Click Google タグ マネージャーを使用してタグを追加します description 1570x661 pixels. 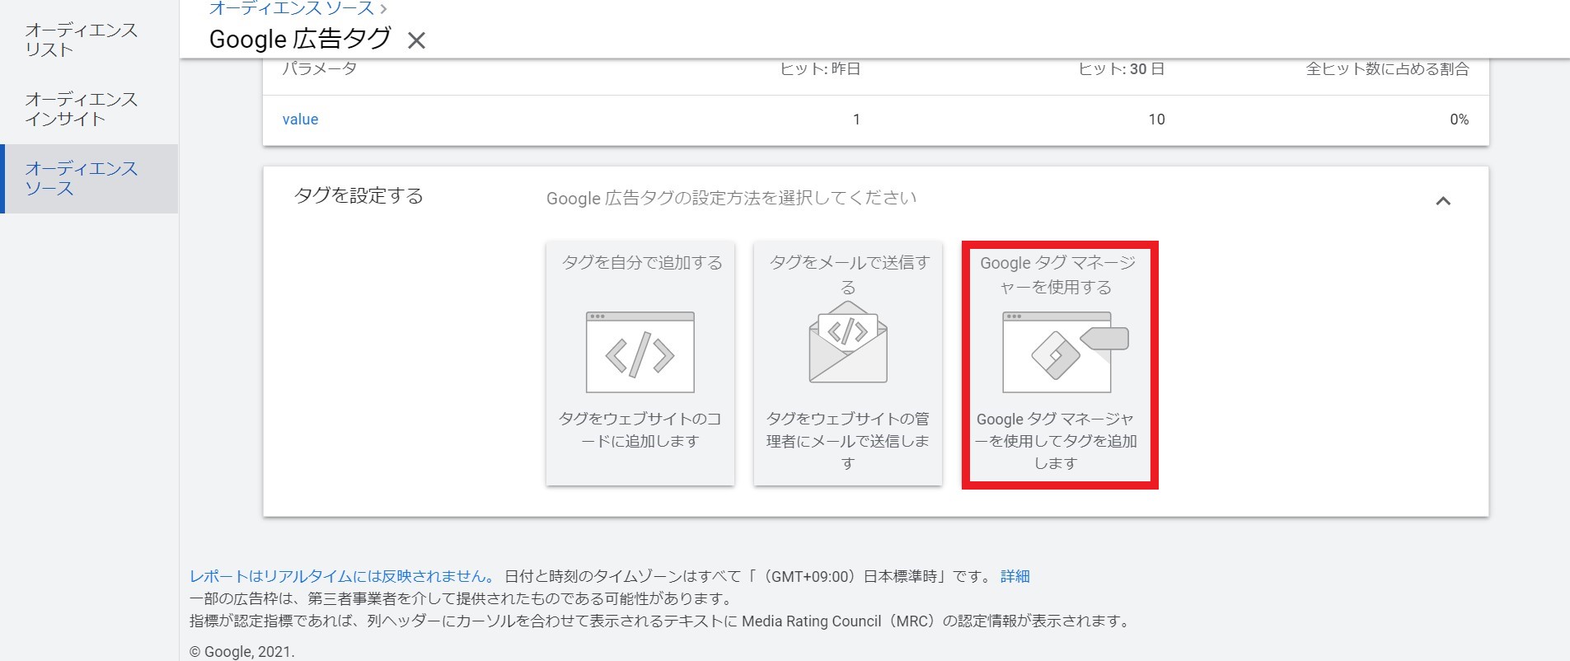[x=1056, y=441]
